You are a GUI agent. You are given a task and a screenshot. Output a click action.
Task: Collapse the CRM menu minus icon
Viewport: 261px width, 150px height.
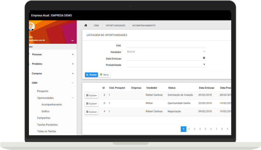point(73,83)
